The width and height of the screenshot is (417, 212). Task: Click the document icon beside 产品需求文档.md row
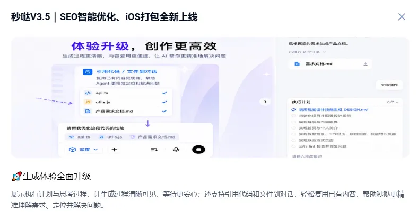[88, 112]
